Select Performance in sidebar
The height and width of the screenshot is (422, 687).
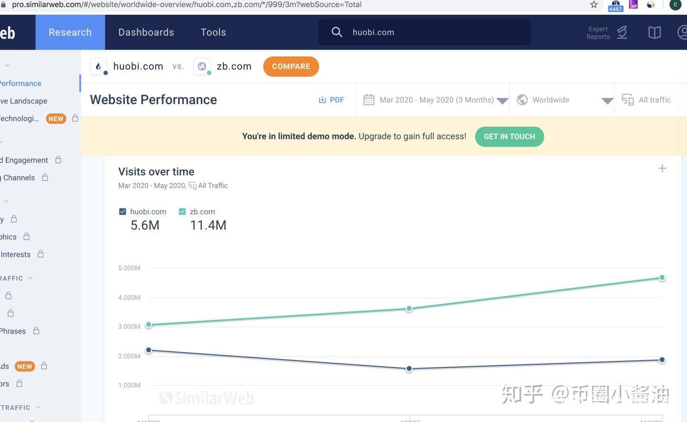click(21, 84)
